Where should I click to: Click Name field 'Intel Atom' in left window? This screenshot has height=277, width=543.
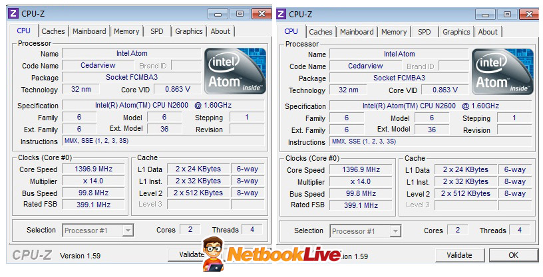click(x=132, y=53)
